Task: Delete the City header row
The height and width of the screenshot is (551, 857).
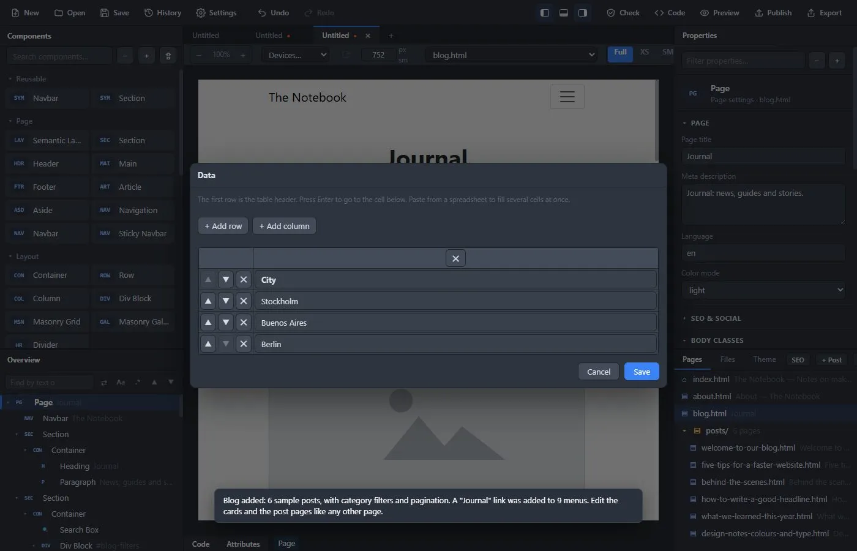Action: pos(244,280)
